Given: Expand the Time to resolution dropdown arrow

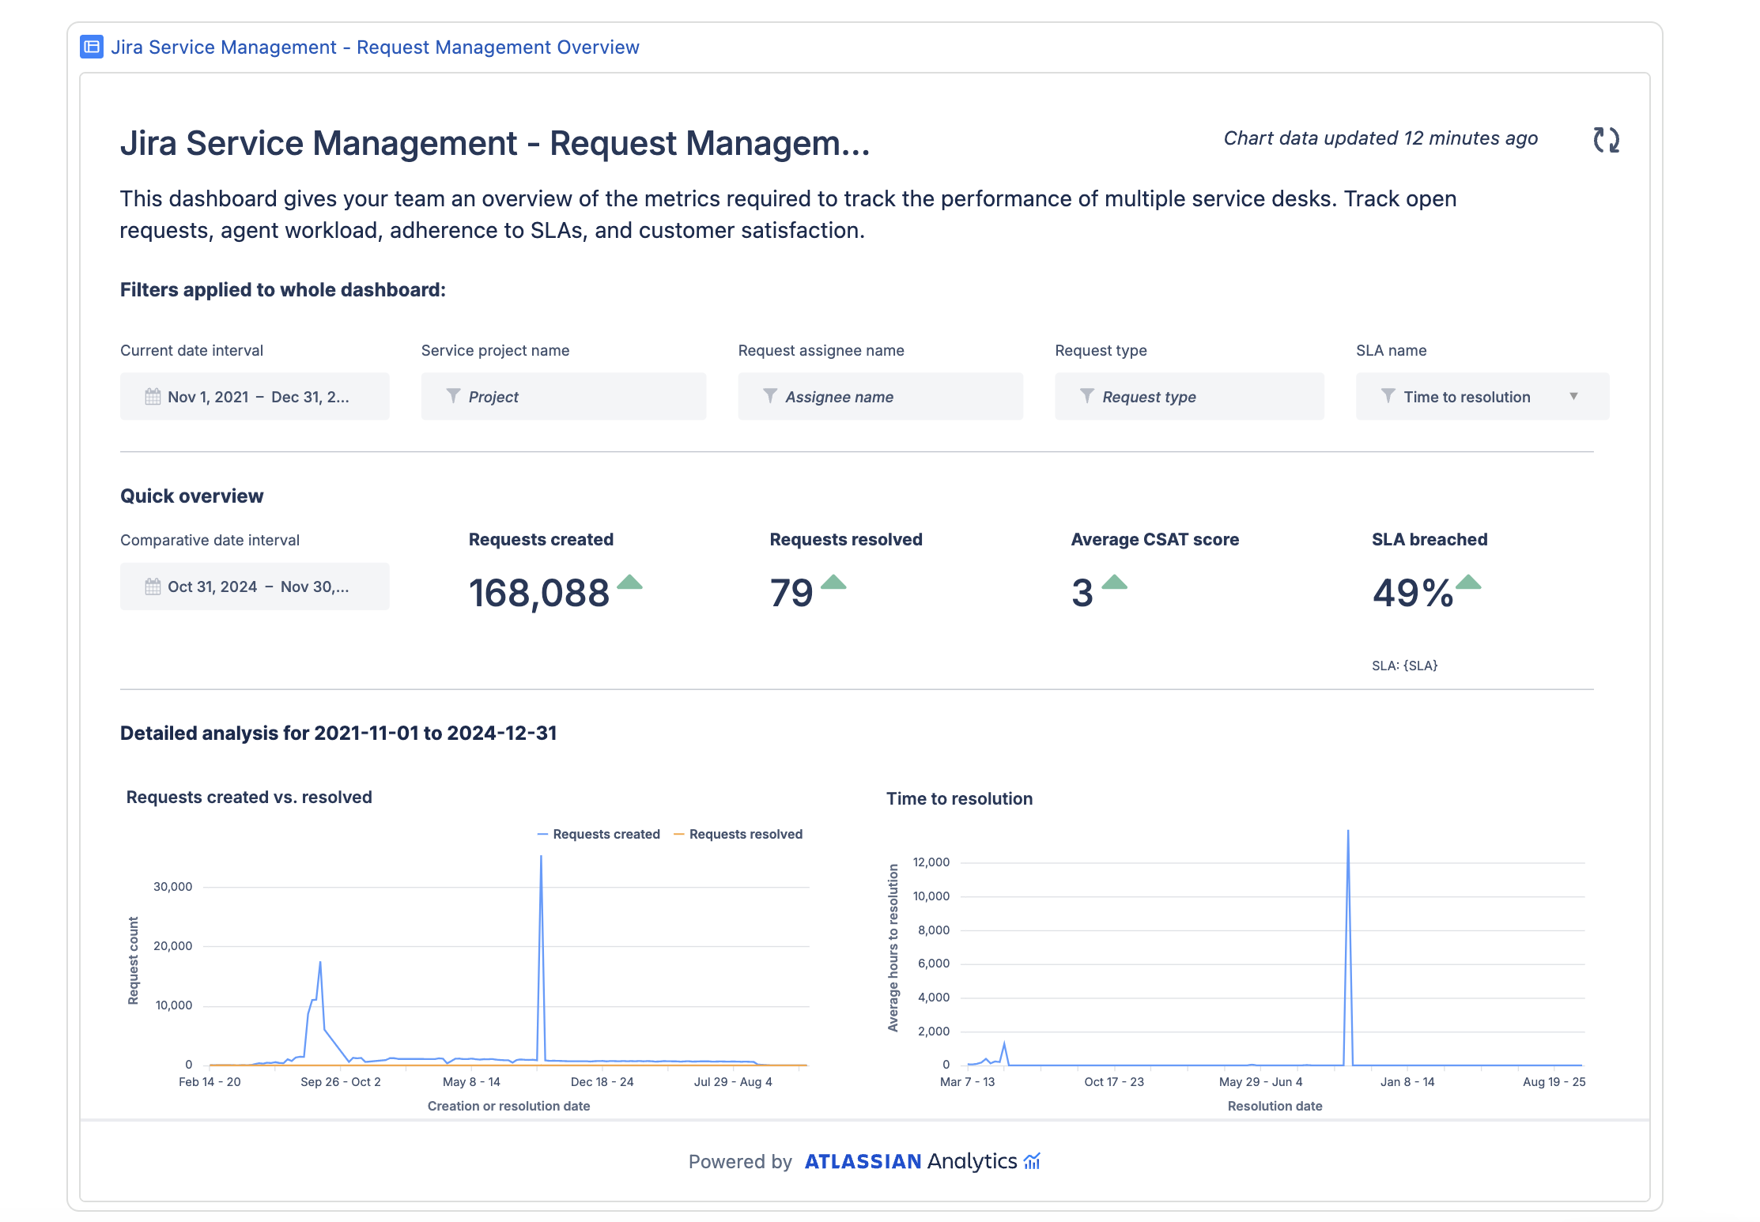Looking at the screenshot, I should 1573,397.
